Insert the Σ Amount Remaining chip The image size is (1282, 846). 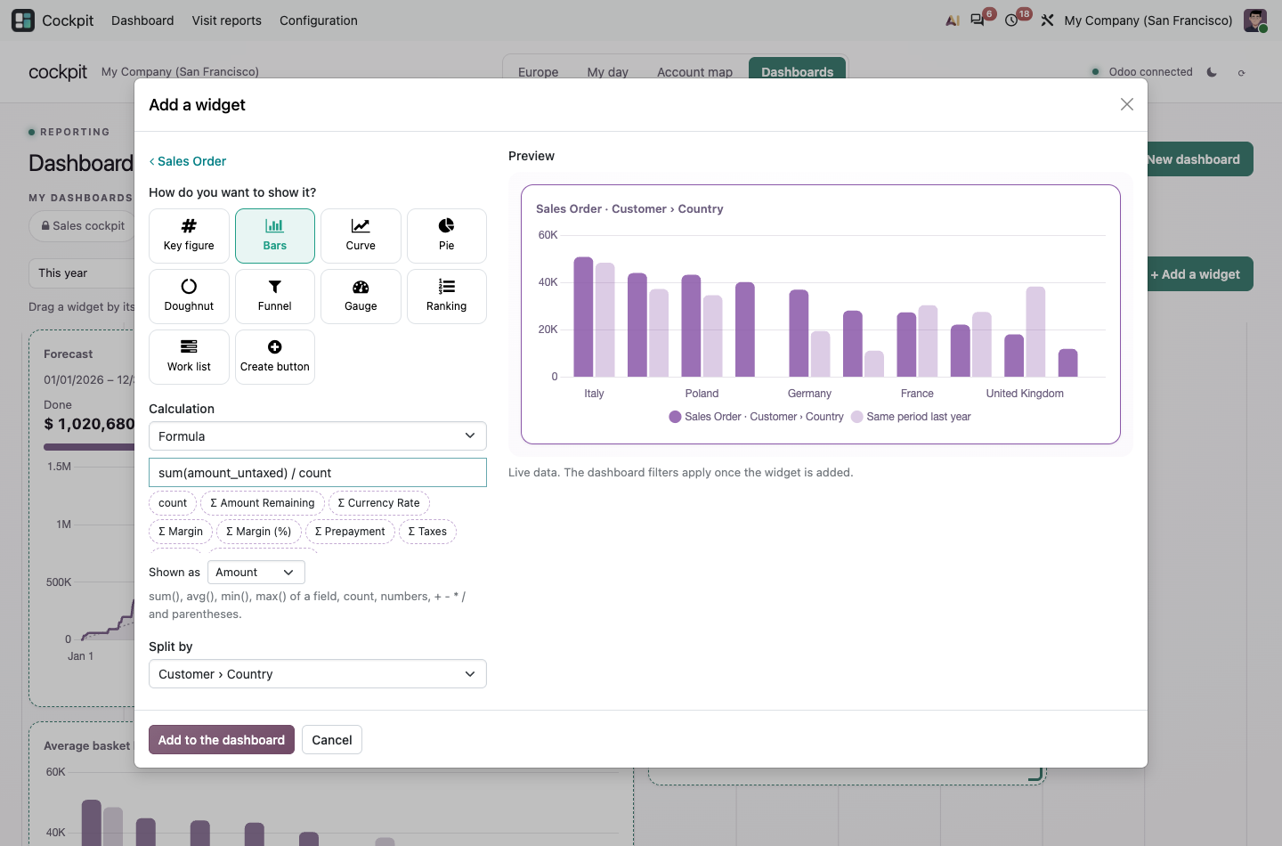tap(263, 503)
